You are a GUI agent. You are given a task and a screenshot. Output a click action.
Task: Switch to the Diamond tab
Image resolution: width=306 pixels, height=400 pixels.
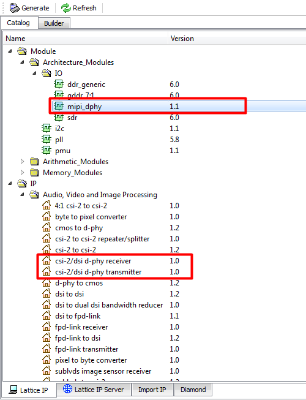pos(193,390)
